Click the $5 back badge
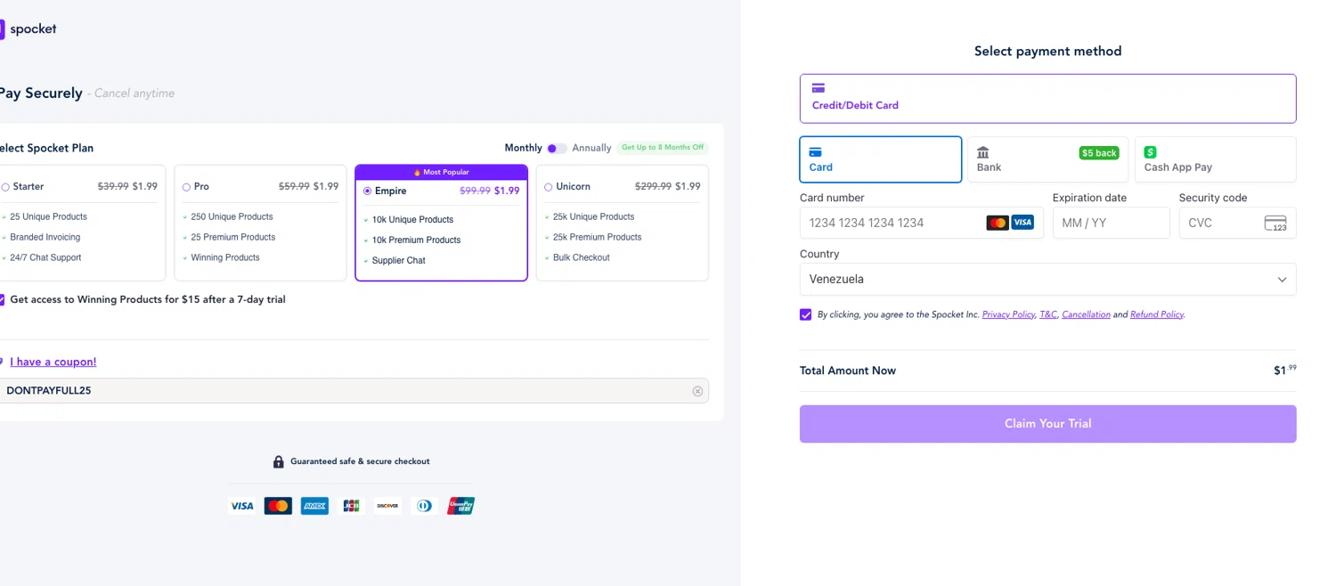 1099,153
